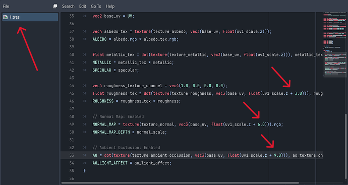Image resolution: width=348 pixels, height=185 pixels.
Task: Click the 'ALBEDO = albedo.rgb * albedo_tex.rgb;' line
Action: pyautogui.click(x=135, y=39)
